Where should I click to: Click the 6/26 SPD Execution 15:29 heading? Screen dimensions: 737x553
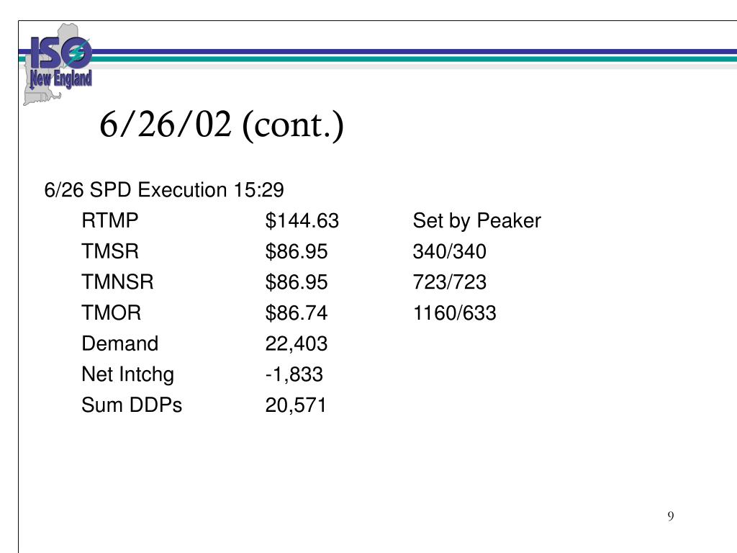(x=164, y=190)
